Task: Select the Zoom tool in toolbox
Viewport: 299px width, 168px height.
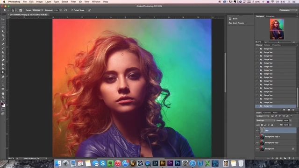Action: (x=3, y=98)
